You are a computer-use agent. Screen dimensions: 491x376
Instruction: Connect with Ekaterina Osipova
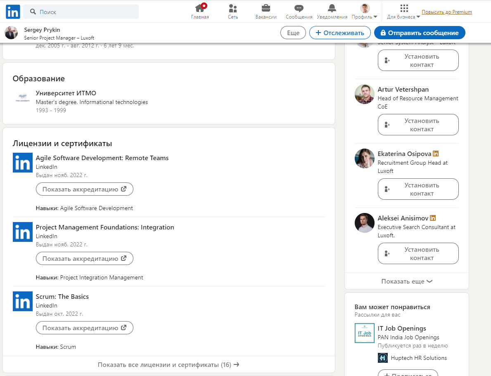pos(418,189)
